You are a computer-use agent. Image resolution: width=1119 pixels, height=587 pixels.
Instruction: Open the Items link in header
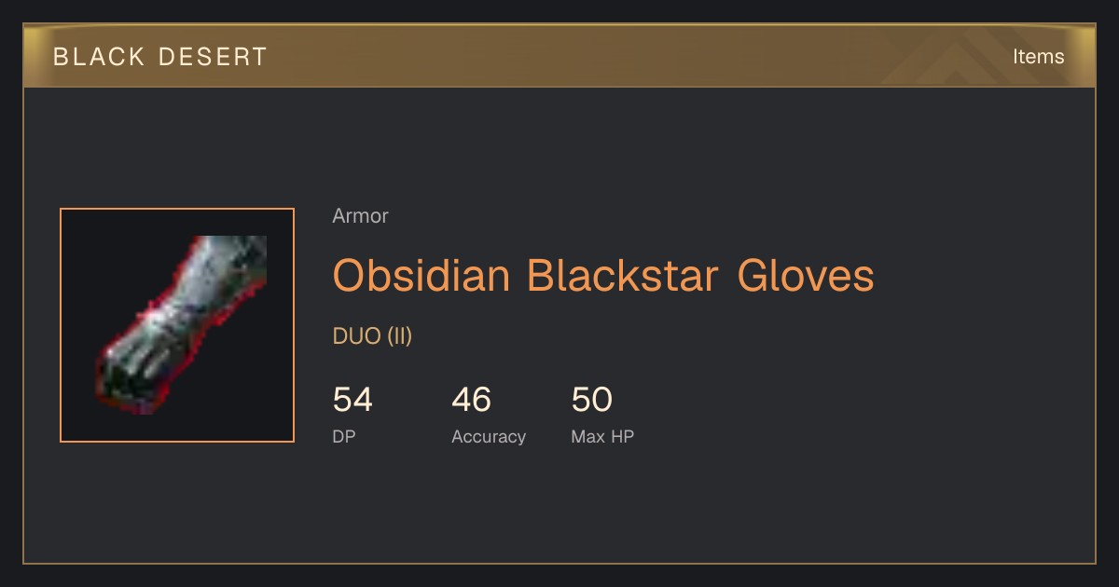coord(1038,57)
